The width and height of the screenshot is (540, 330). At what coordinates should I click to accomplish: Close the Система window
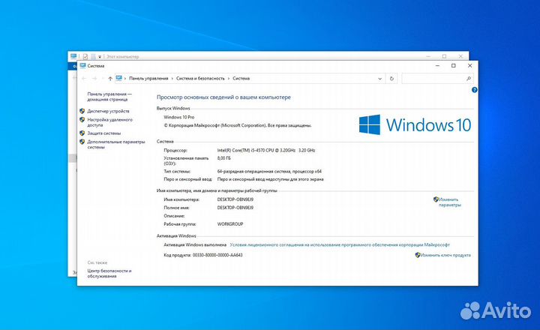(469, 65)
